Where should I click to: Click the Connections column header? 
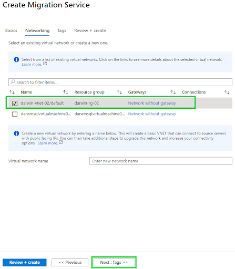point(193,92)
